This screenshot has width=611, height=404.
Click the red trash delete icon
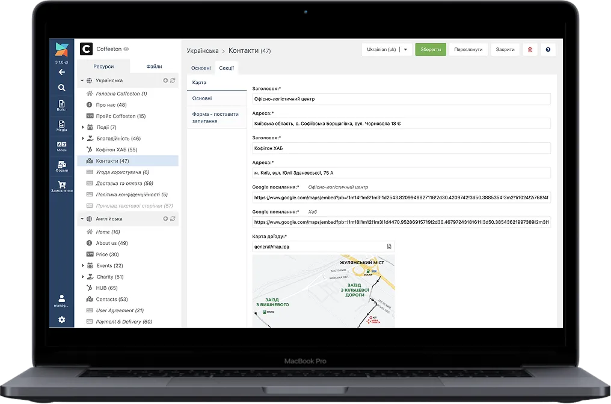click(530, 49)
